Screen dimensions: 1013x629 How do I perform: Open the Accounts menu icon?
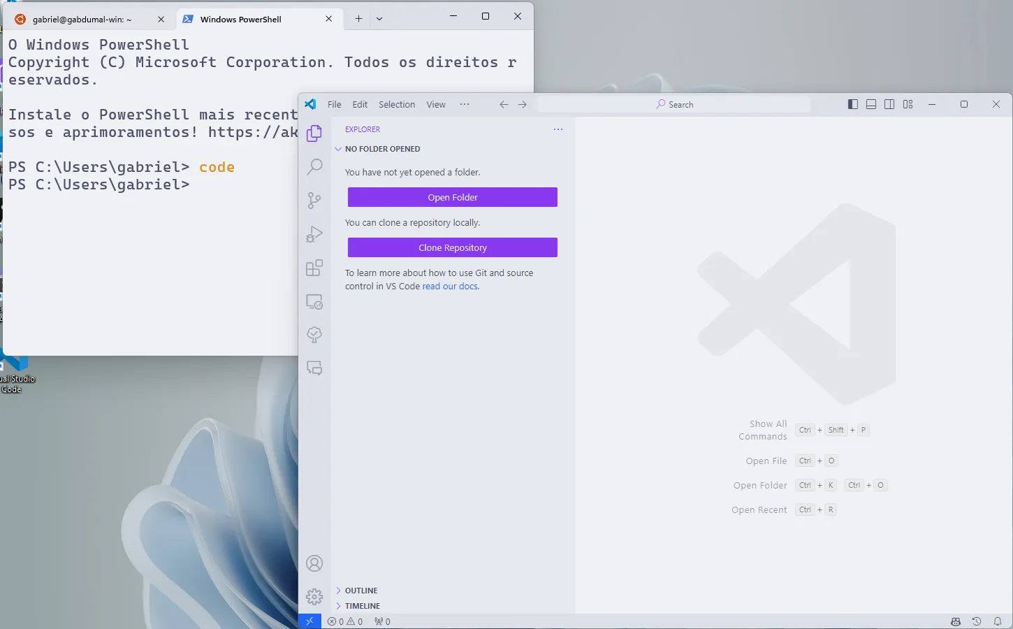(314, 563)
